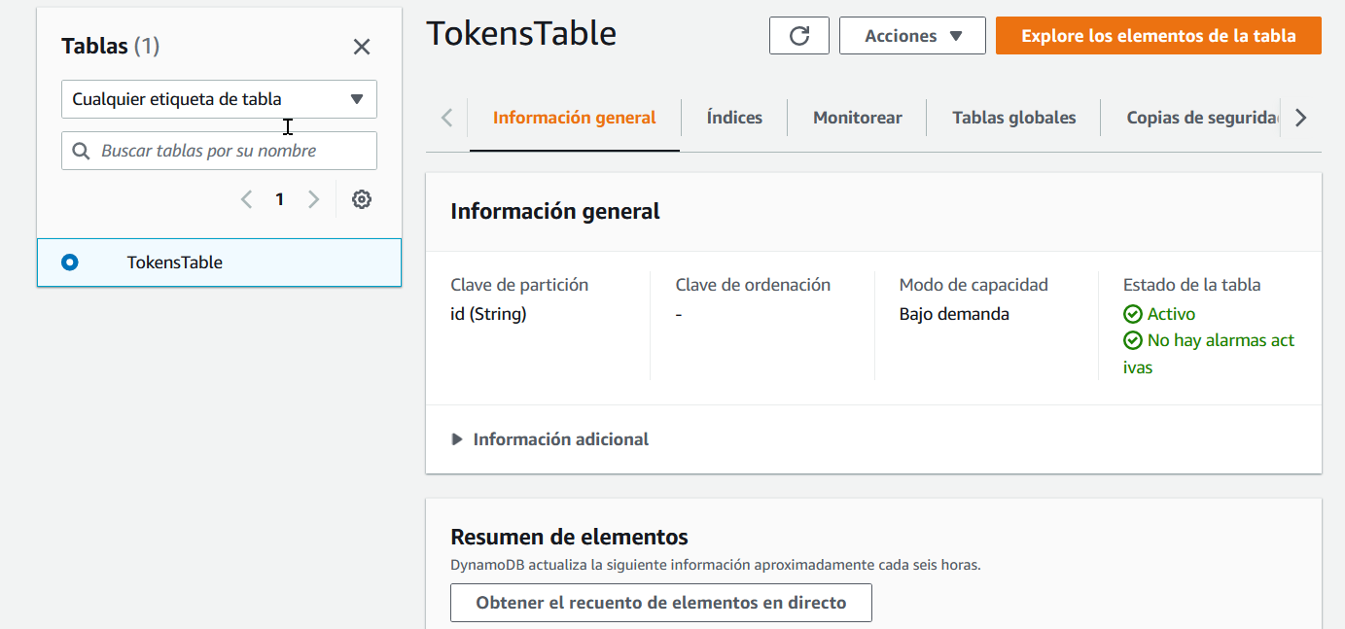Select the TokensTable radio button

(x=69, y=262)
